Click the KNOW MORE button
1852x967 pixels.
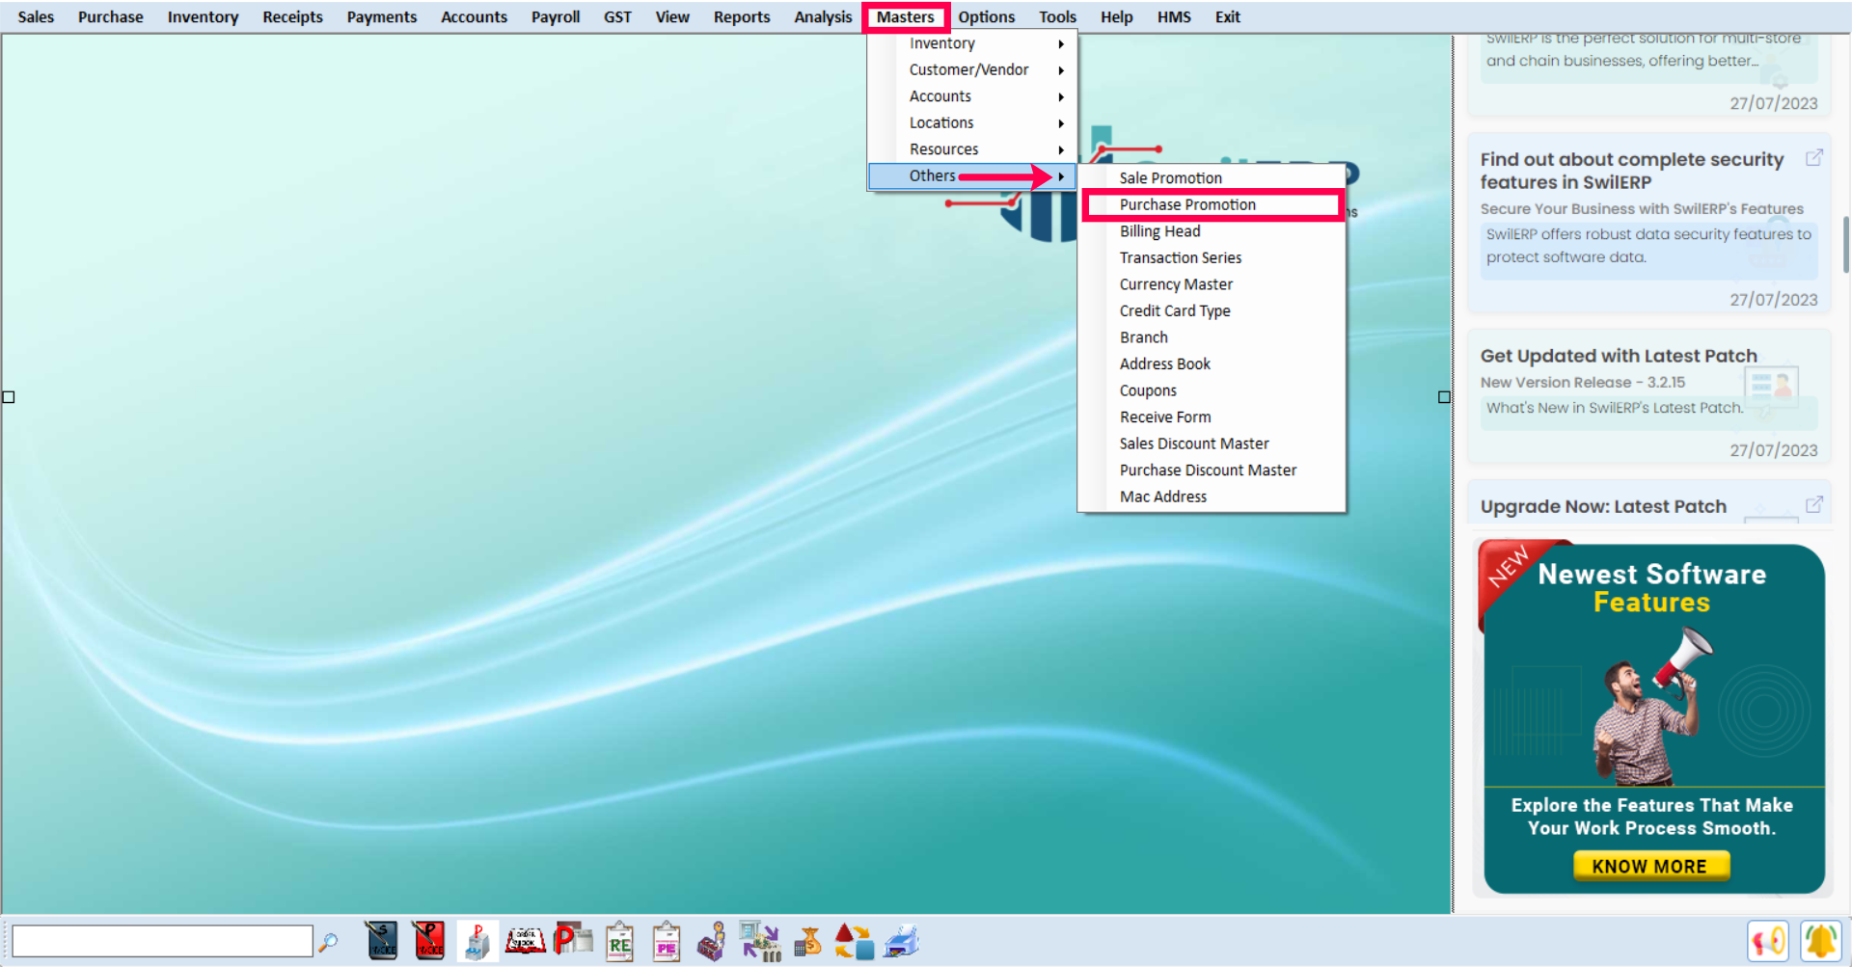[x=1650, y=866]
